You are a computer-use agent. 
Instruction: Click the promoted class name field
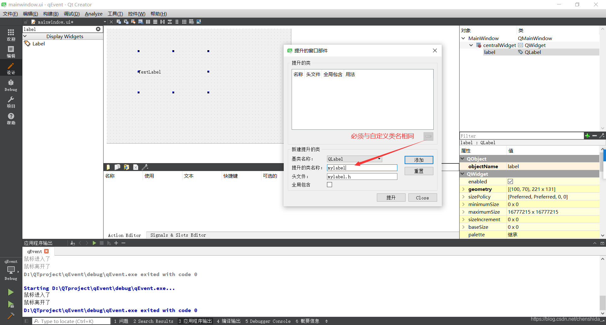[x=362, y=168]
